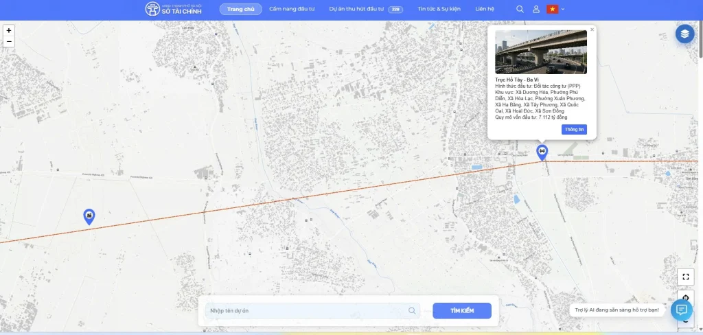
Task: Click the bridge project map marker
Action: [x=542, y=152]
